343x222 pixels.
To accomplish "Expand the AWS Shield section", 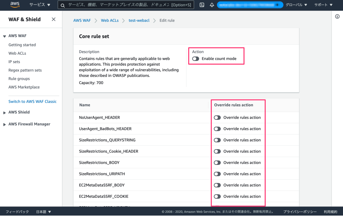I will [x=5, y=113].
